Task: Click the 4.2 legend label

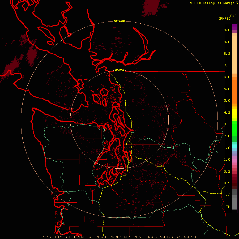Action: click(x=227, y=113)
